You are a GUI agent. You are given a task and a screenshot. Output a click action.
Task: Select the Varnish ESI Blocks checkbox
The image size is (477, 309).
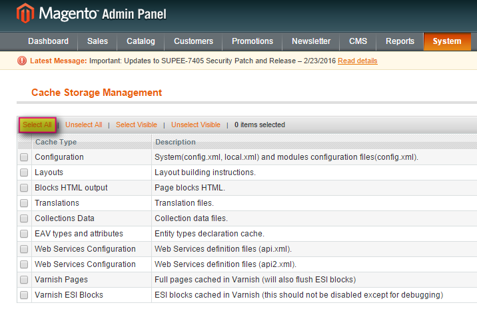click(24, 295)
